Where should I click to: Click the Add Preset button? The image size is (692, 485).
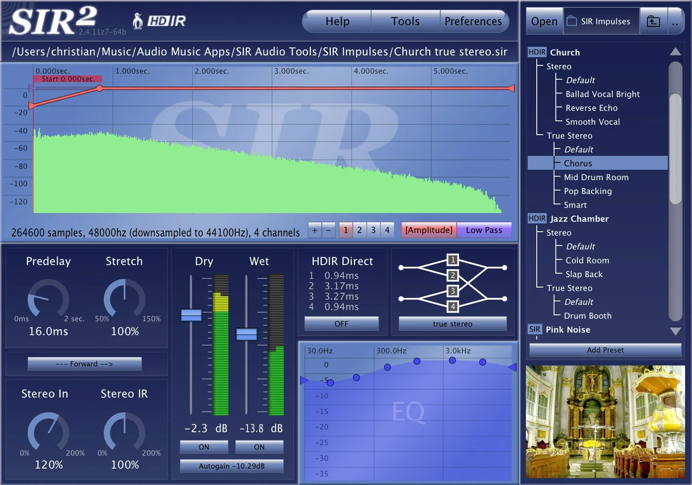605,350
